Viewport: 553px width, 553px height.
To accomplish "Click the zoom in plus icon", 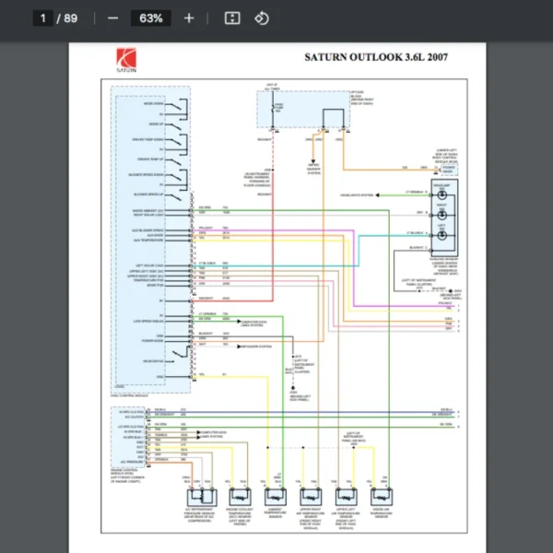I will click(x=189, y=18).
